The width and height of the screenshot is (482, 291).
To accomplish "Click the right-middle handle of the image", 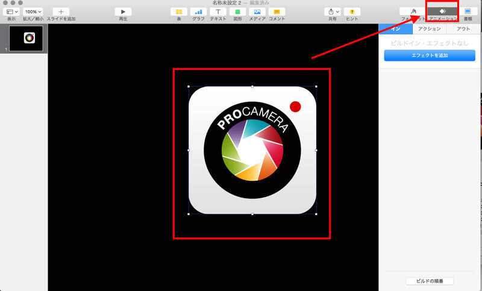I will pos(316,150).
